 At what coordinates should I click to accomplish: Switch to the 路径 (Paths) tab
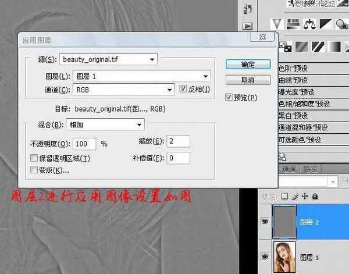(x=311, y=169)
